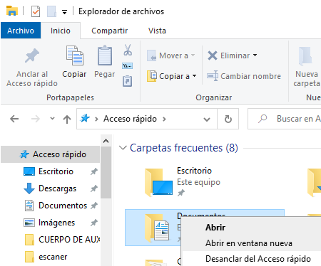Image resolution: width=321 pixels, height=266 pixels.
Task: Click pin icon next to Imágenes in sidebar
Action: tap(94, 223)
